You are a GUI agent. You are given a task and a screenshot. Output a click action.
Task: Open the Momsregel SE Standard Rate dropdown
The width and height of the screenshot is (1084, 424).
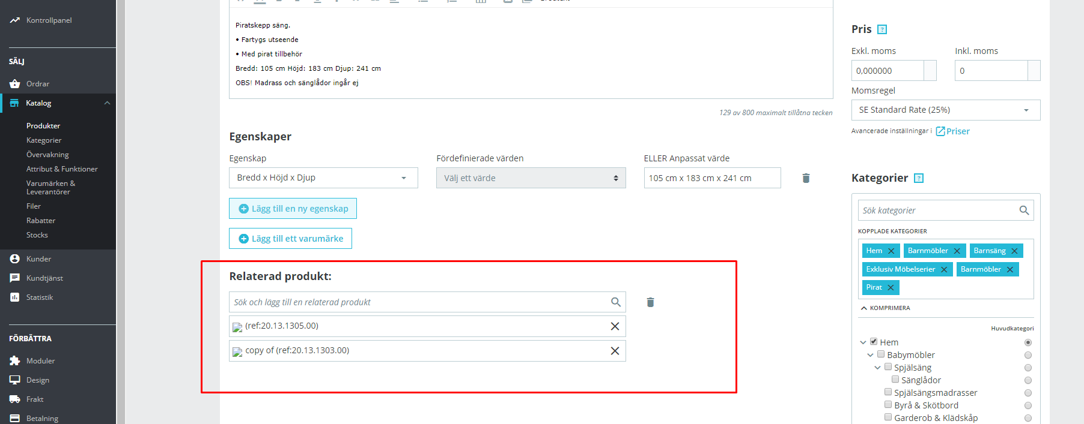(946, 110)
